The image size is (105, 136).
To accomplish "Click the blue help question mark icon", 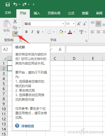I will [17, 126].
